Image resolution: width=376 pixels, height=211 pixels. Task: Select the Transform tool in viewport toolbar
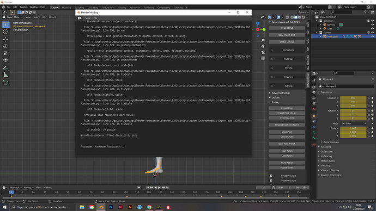coord(5,60)
